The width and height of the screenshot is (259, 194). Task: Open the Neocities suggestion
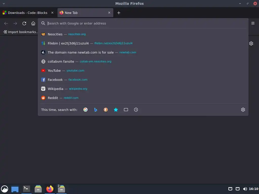click(x=143, y=34)
